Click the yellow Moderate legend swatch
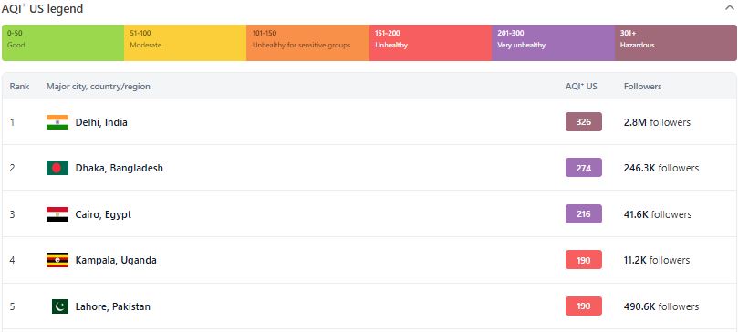 [185, 43]
